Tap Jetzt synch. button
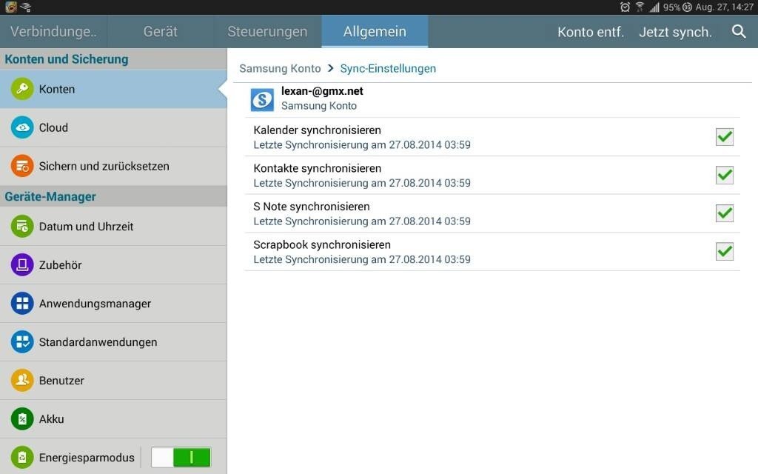 [x=675, y=32]
